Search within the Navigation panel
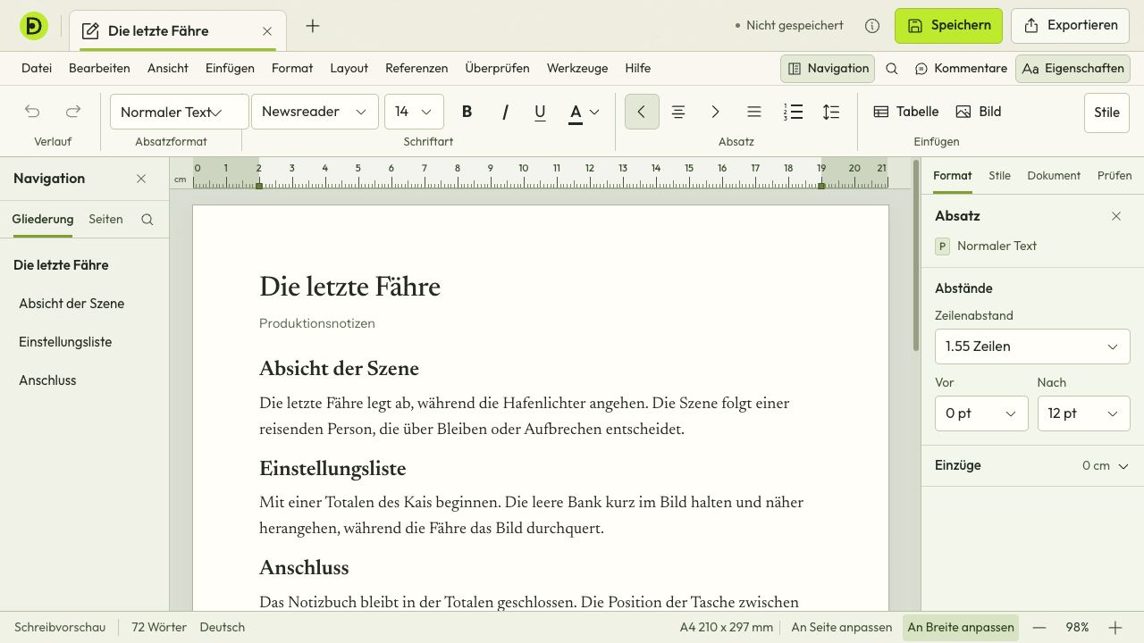 (147, 220)
